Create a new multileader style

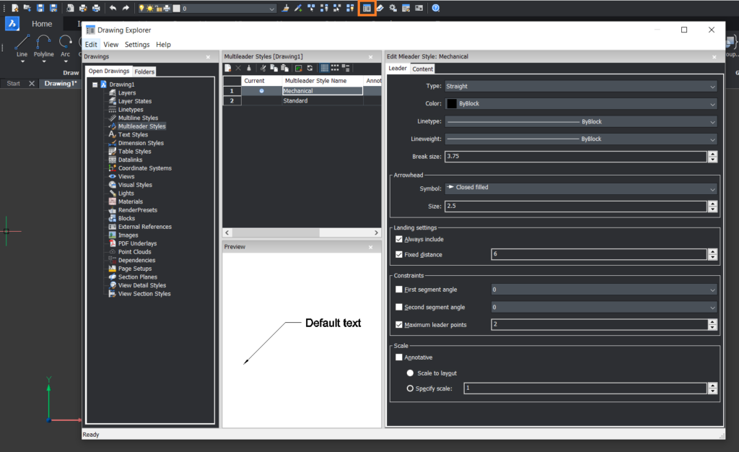pos(227,66)
